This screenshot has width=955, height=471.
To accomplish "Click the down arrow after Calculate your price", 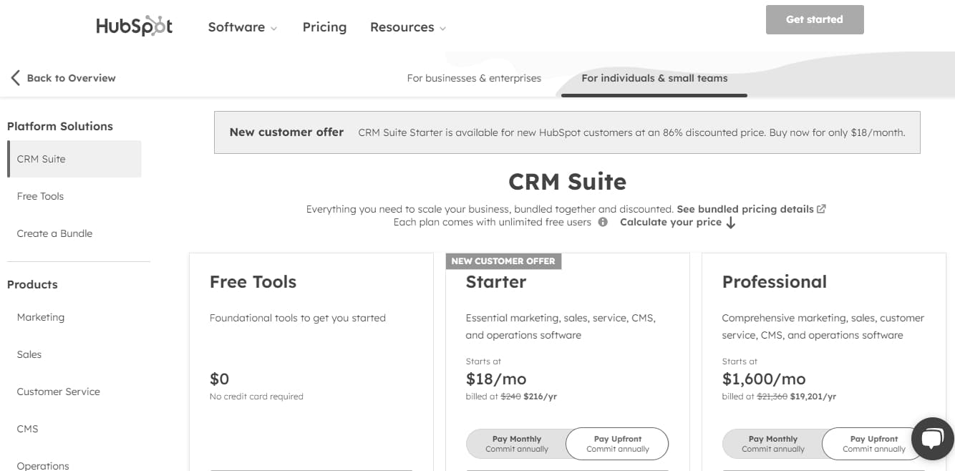I will [x=730, y=223].
